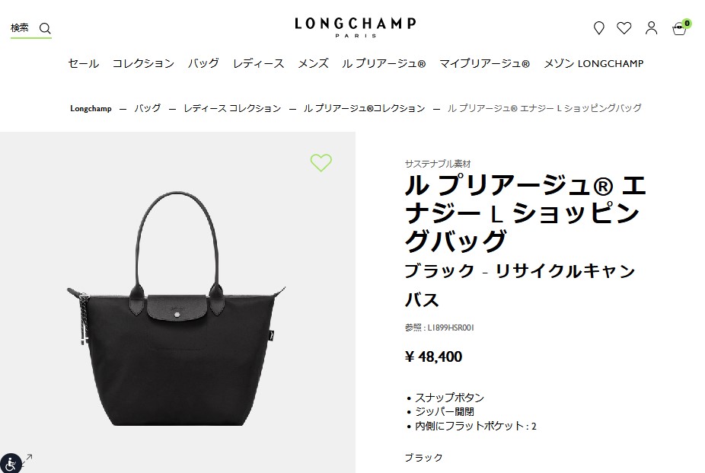Go to the Longchamp Paris logo home

click(356, 27)
